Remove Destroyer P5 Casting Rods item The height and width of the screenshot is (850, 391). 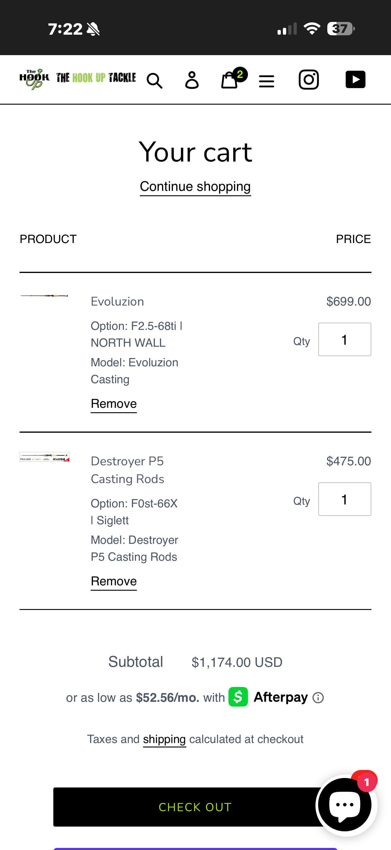[x=113, y=581]
